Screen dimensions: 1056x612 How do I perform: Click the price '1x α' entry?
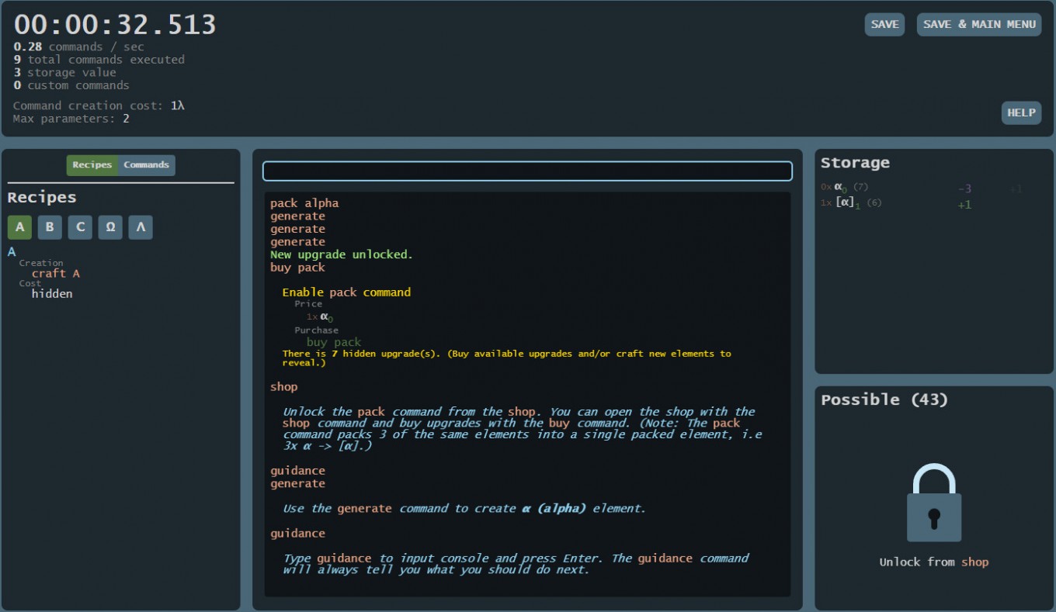[320, 316]
